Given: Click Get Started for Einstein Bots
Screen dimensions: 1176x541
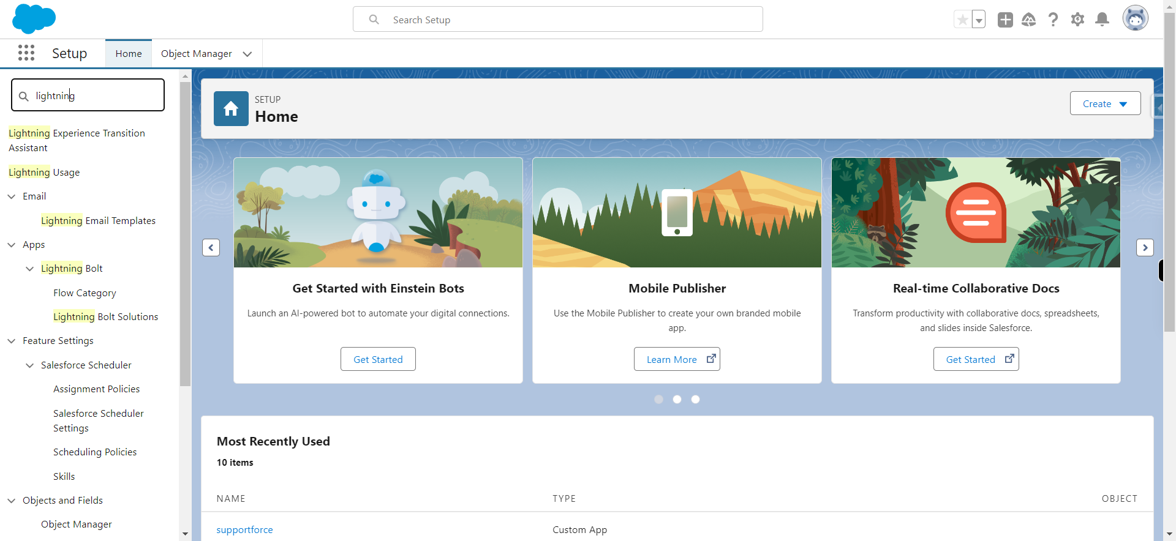Looking at the screenshot, I should pos(378,359).
